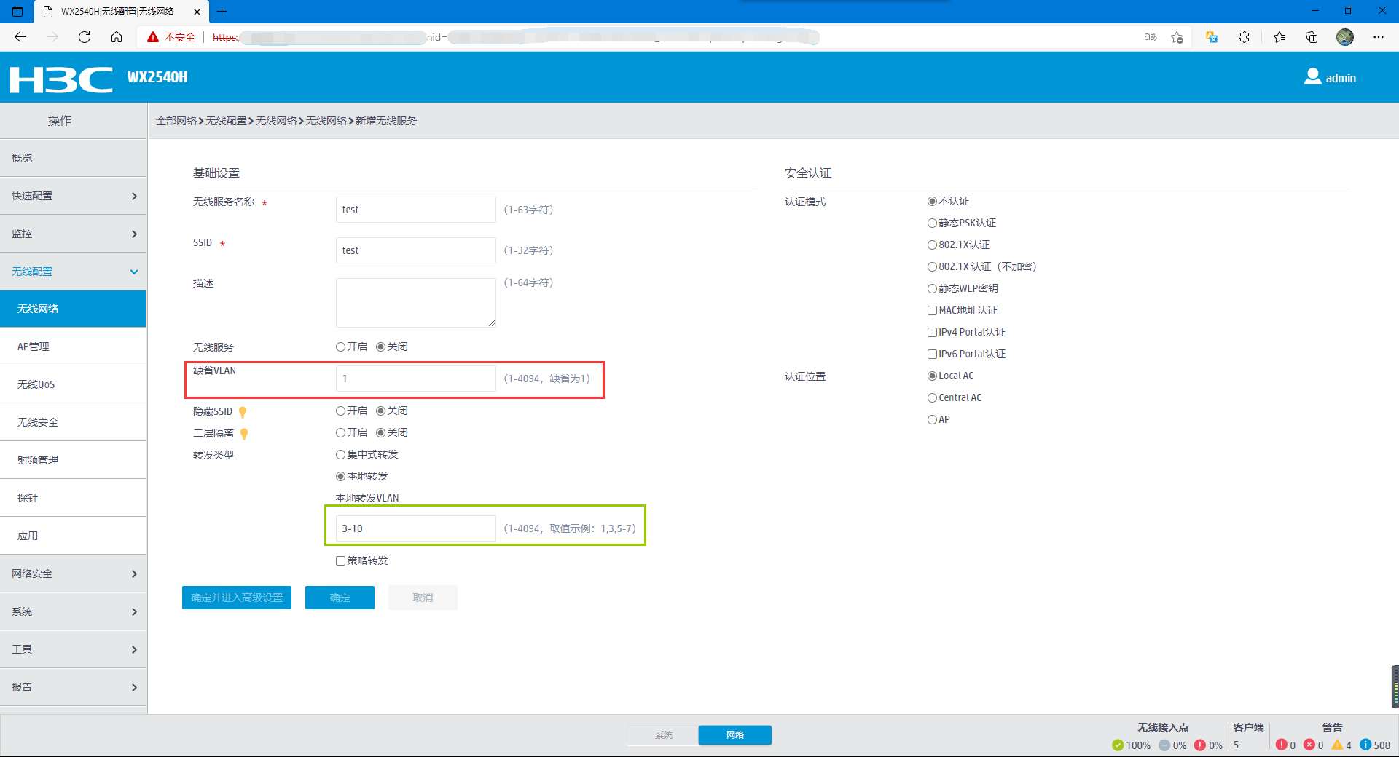The width and height of the screenshot is (1399, 757).
Task: Enable the IPv4 Portal认证 checkbox
Action: click(932, 333)
